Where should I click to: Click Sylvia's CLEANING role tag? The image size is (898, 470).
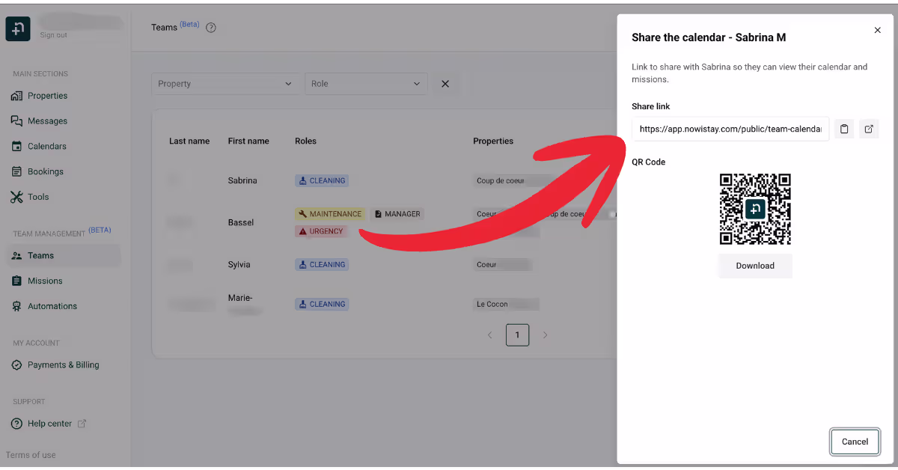point(322,264)
